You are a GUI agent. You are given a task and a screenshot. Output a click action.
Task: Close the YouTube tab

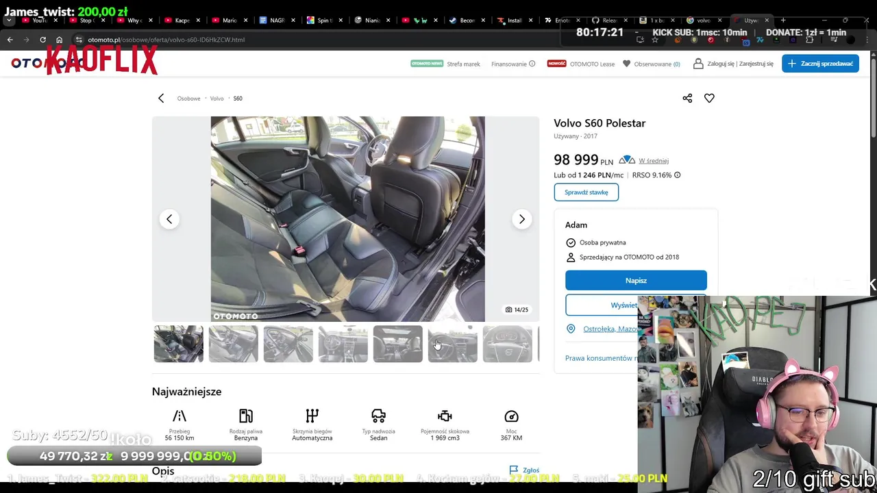tap(55, 21)
